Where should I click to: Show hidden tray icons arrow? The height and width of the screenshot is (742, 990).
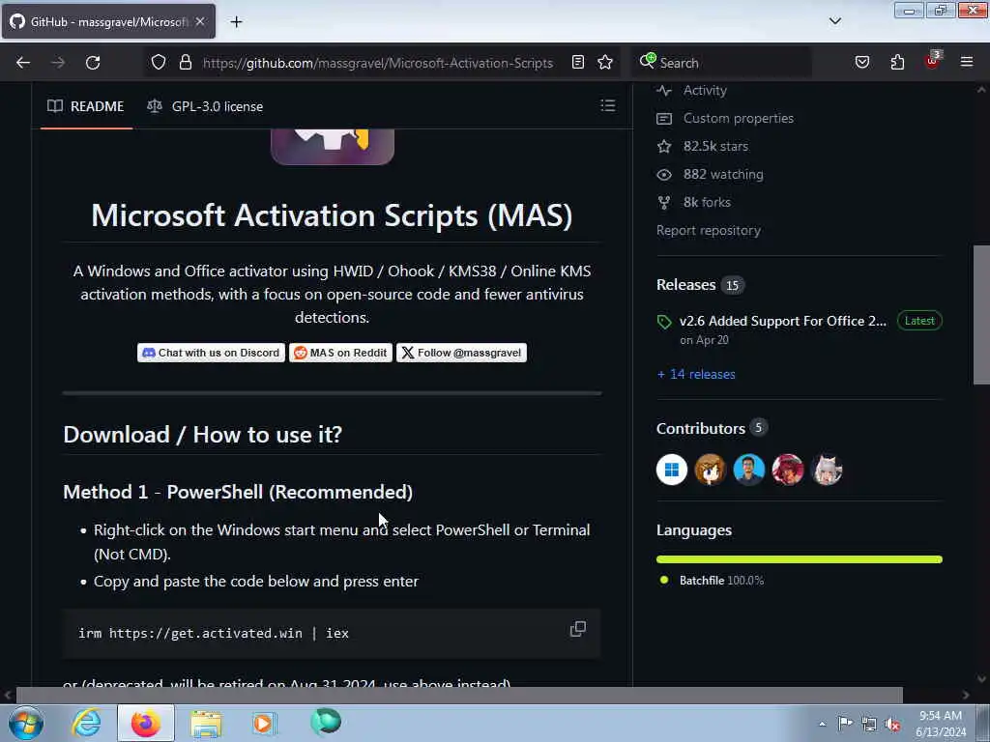click(822, 724)
